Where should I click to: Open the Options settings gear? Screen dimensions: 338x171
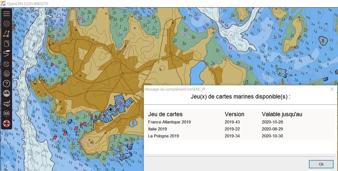(7, 24)
